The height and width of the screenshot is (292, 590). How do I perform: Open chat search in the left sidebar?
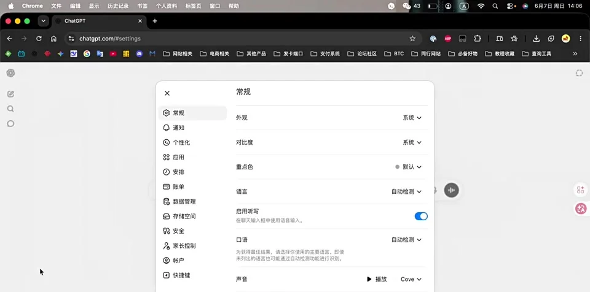tap(10, 109)
